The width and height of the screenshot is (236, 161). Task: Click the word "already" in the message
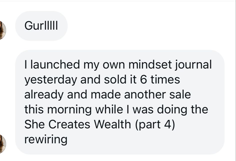point(41,95)
